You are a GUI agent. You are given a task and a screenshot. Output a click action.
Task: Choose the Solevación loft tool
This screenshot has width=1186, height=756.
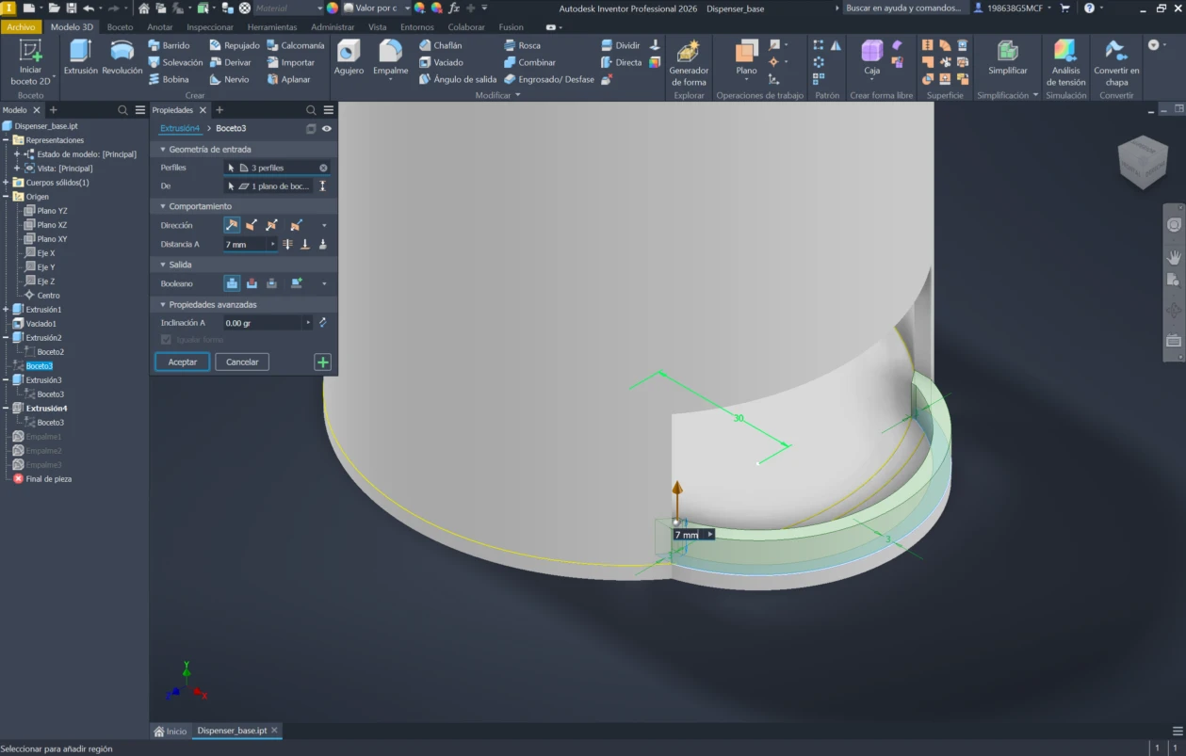pos(175,62)
